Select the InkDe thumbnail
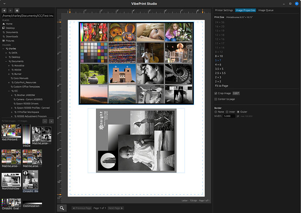The height and width of the screenshot is (213, 301). (x=27, y=136)
